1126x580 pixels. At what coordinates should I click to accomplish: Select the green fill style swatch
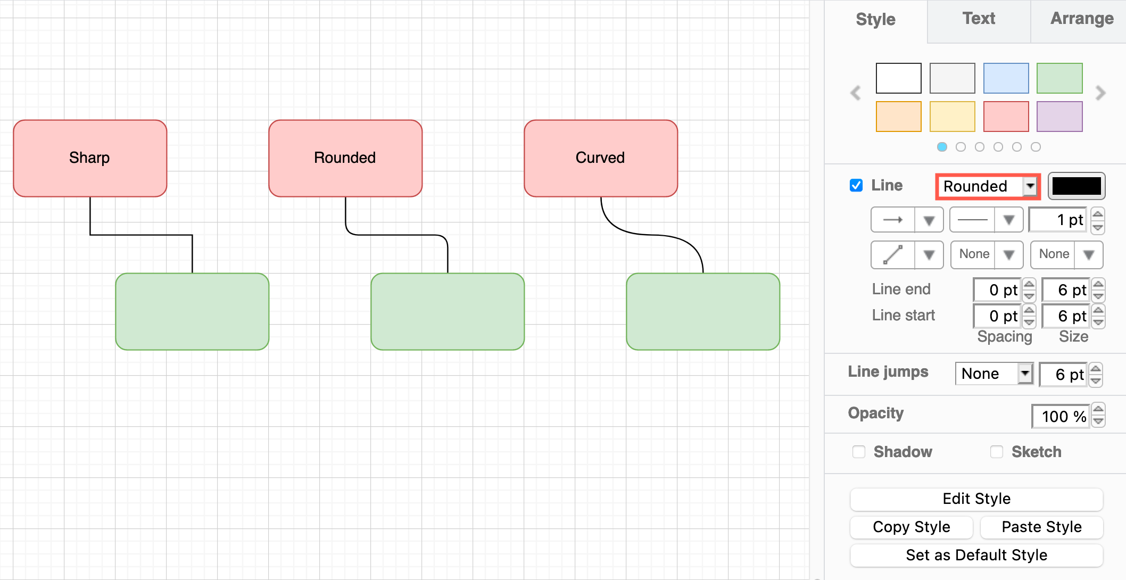[x=1059, y=78]
